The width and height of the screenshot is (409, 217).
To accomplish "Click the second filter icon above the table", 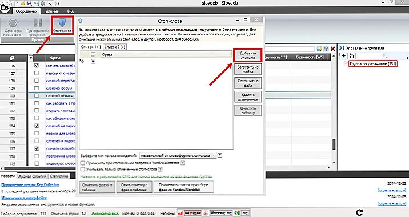I will tap(326, 49).
